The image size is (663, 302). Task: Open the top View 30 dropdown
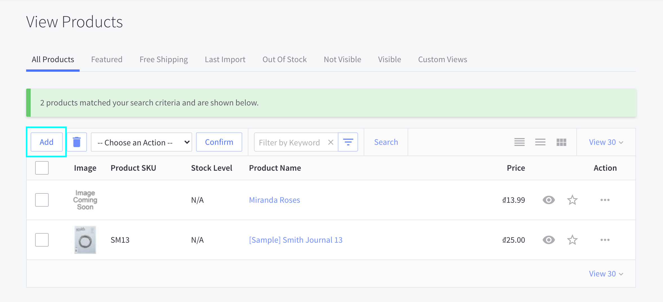(x=606, y=142)
